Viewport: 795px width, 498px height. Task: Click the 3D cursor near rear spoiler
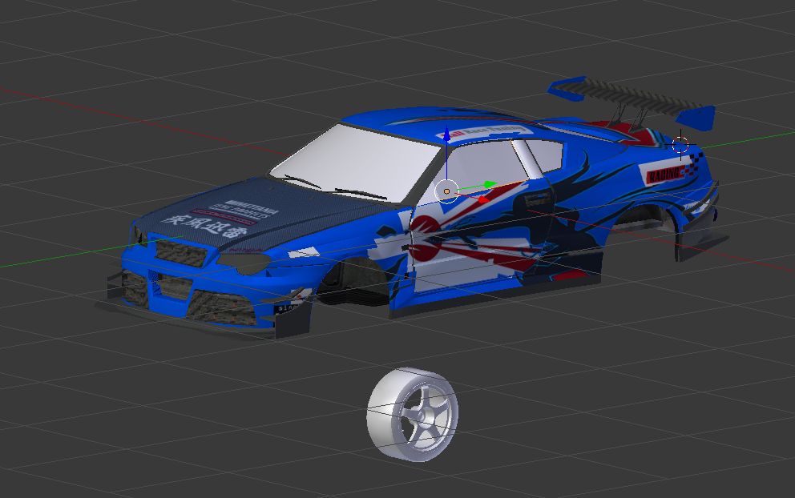680,145
